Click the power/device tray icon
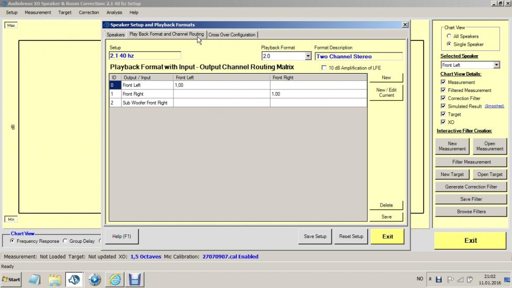512x288 pixels. pyautogui.click(x=470, y=279)
